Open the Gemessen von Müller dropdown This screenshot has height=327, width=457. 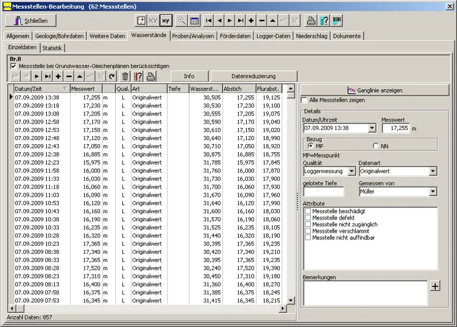433,192
